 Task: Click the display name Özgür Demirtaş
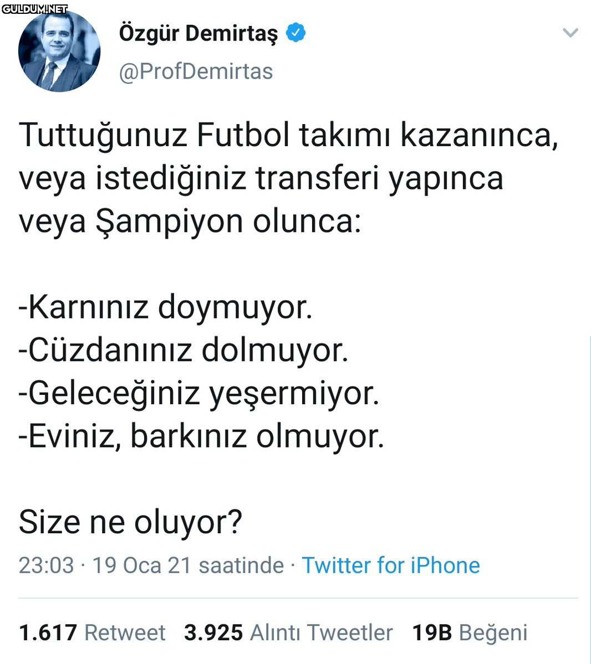[x=198, y=33]
